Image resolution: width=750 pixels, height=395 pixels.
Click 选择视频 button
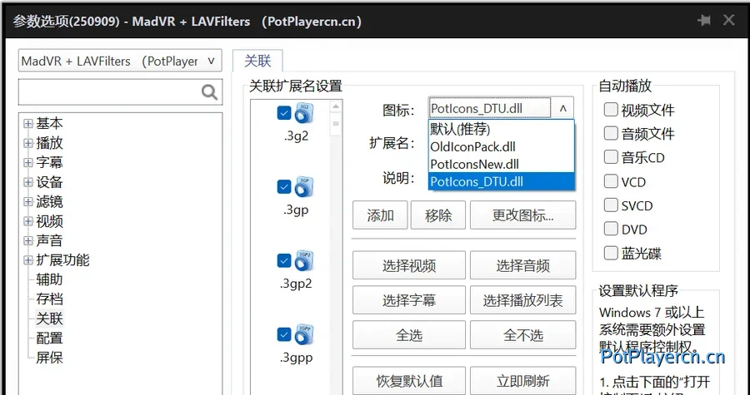[x=409, y=265]
